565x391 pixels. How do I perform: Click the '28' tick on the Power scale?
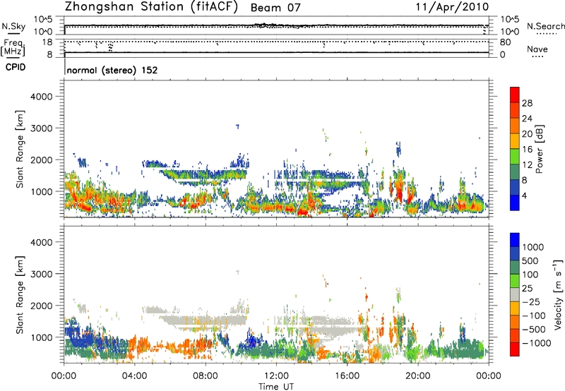527,103
